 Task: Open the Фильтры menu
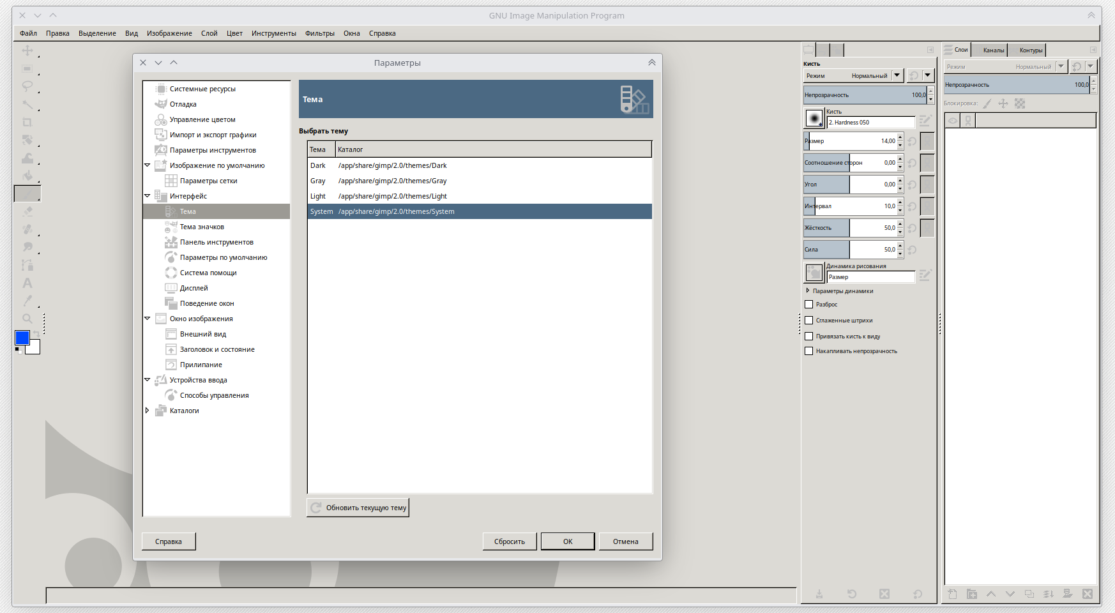coord(319,33)
